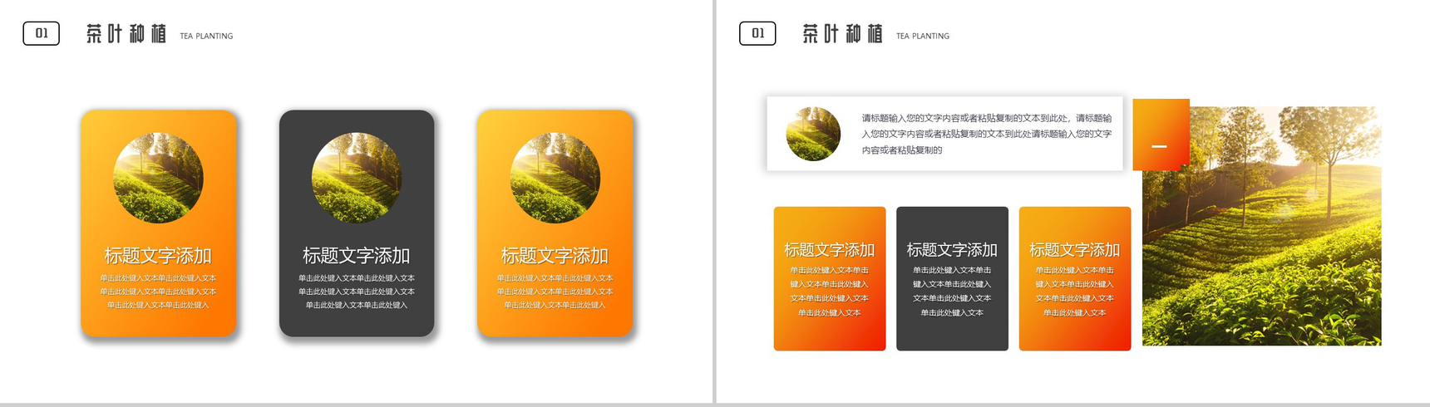Viewport: 1430px width, 407px height.
Task: Select "TEA PLANTING" subtitle on the left slide
Action: [x=206, y=37]
